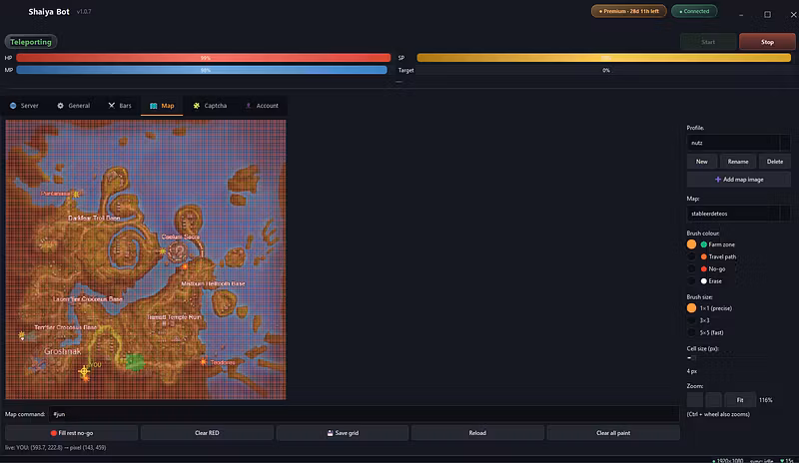799x463 pixels.
Task: Pick the No-go brush colour
Action: click(691, 269)
